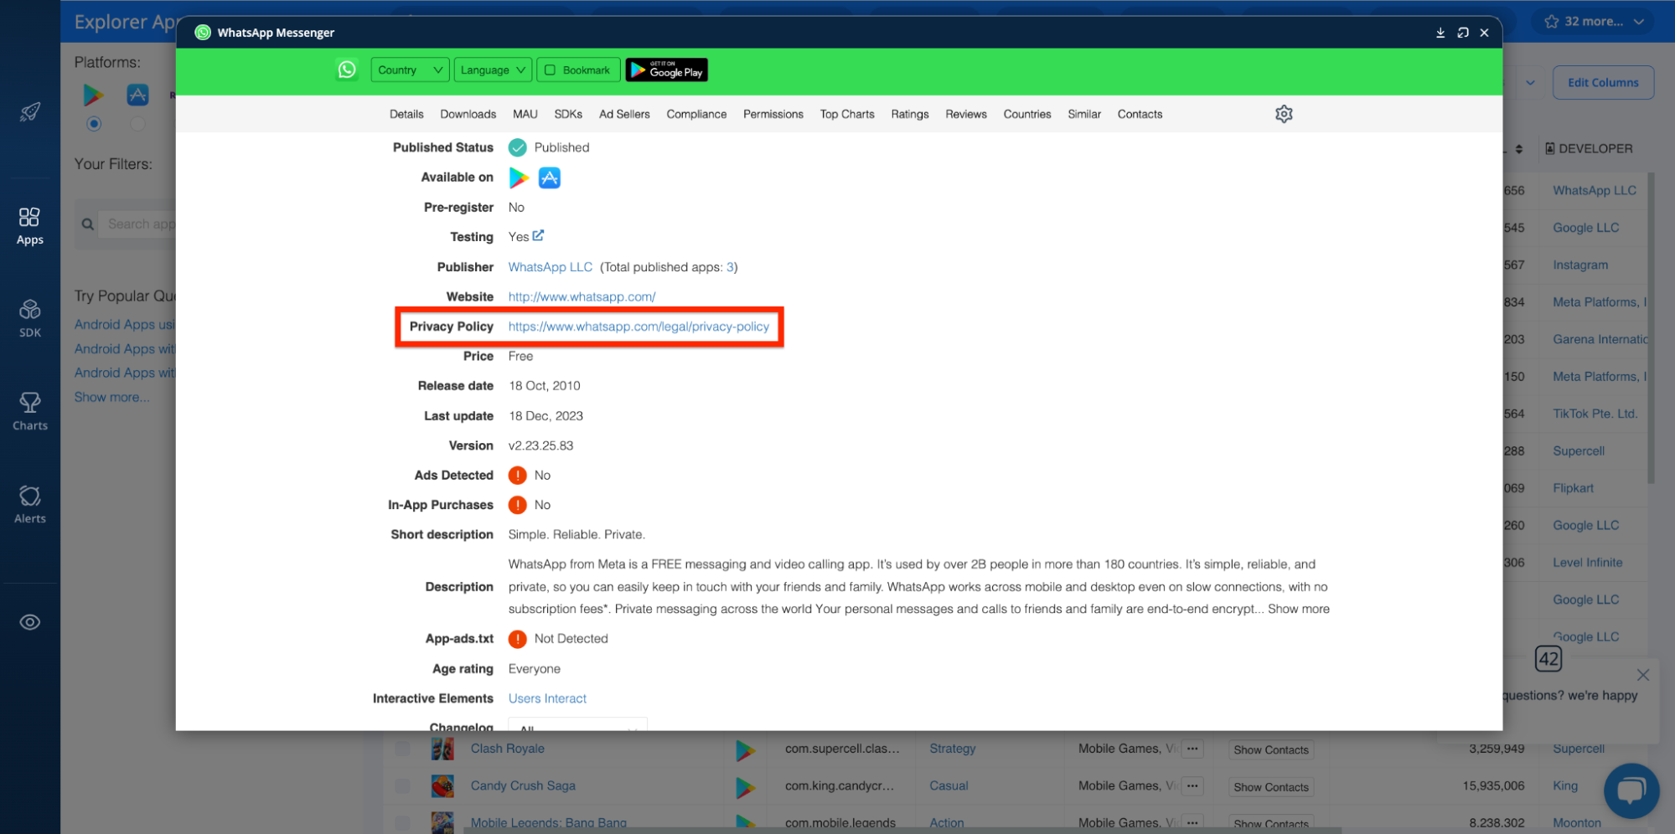Open the privacy policy URL
Screen dimensions: 1675x834
(x=638, y=327)
